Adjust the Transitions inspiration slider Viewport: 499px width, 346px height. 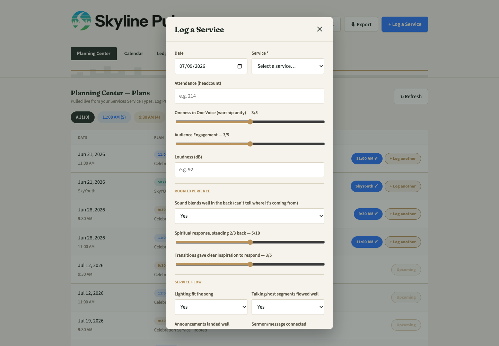[x=249, y=264]
